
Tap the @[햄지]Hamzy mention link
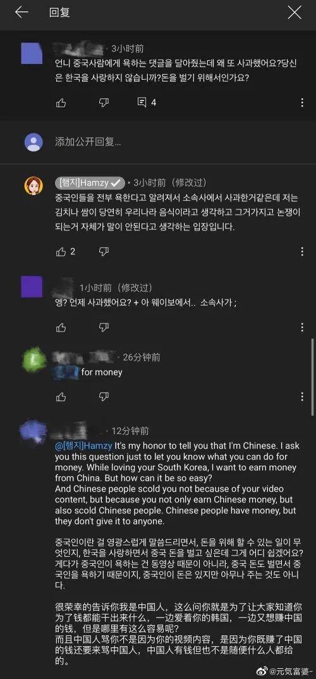click(x=83, y=445)
